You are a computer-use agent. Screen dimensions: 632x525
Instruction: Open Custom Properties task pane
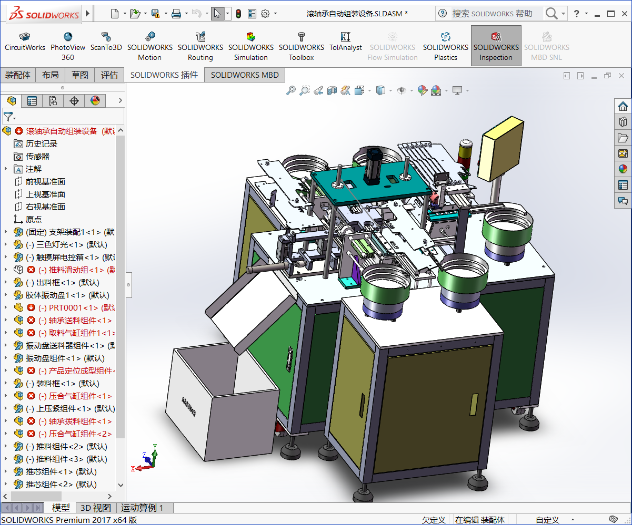click(x=623, y=185)
